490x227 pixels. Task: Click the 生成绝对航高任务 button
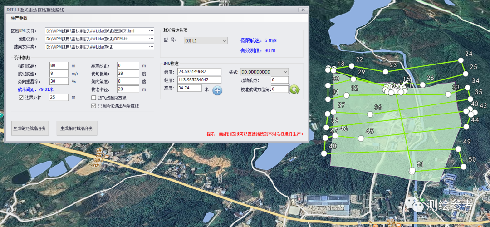[29, 128]
